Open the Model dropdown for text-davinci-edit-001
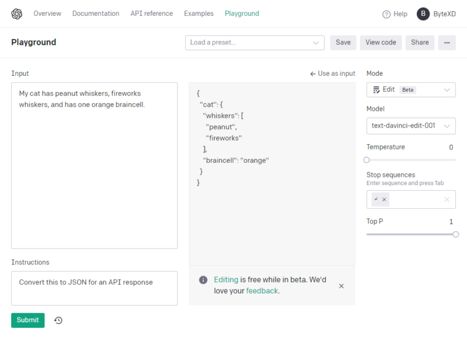 tap(410, 125)
